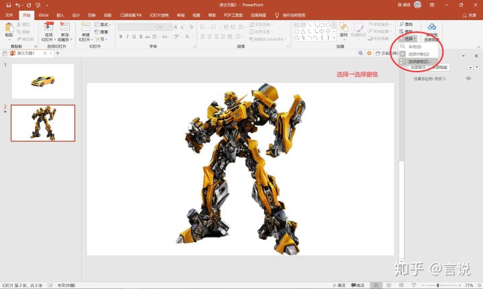The image size is (483, 289).
Task: Save the presentation with the floppy disk icon
Action: (x=8, y=5)
